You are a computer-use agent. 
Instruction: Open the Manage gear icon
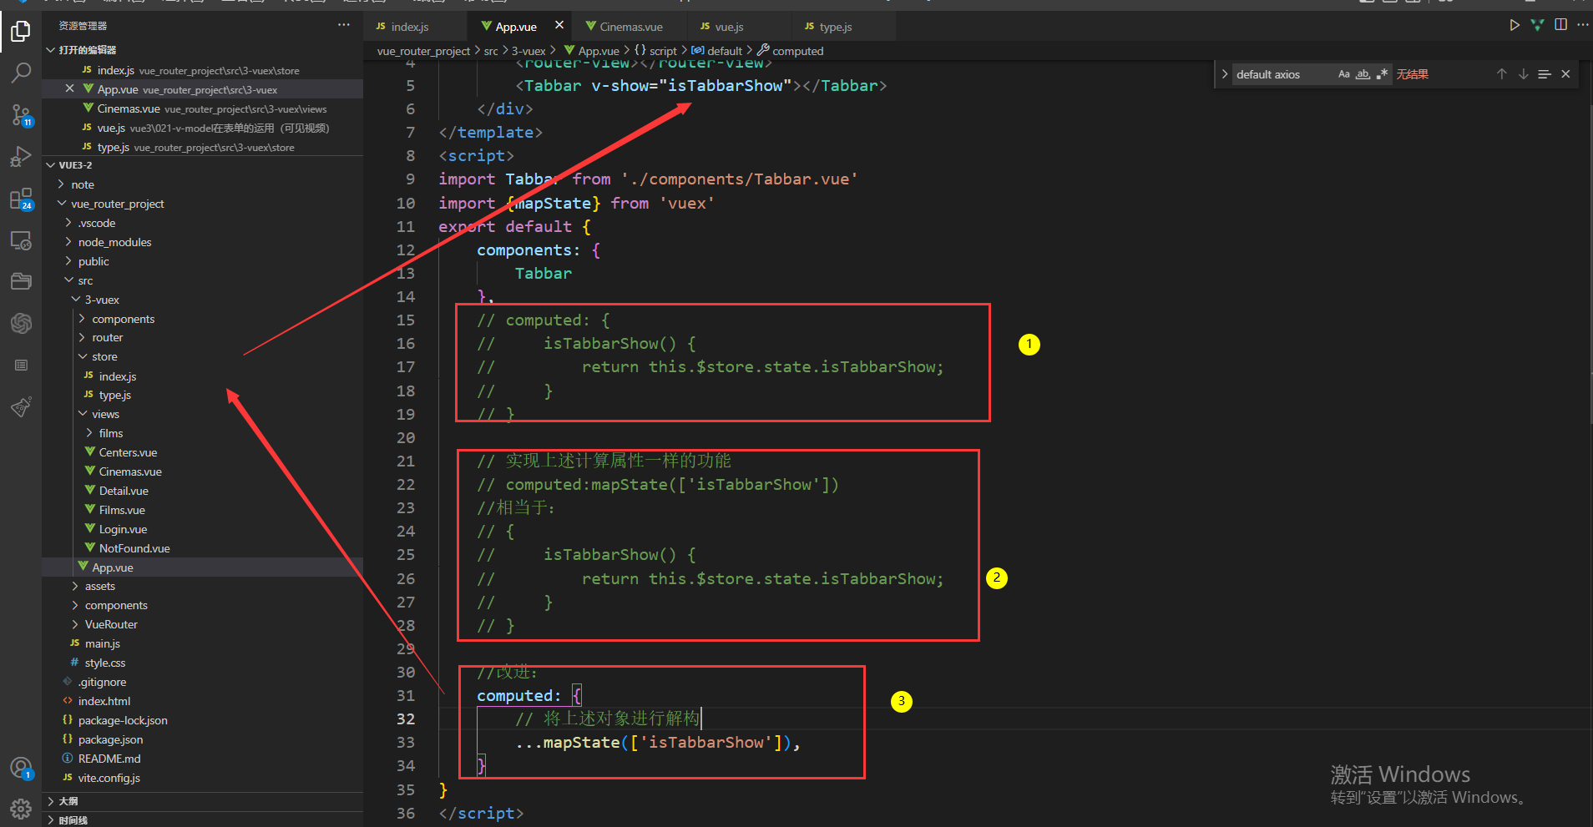click(x=21, y=808)
